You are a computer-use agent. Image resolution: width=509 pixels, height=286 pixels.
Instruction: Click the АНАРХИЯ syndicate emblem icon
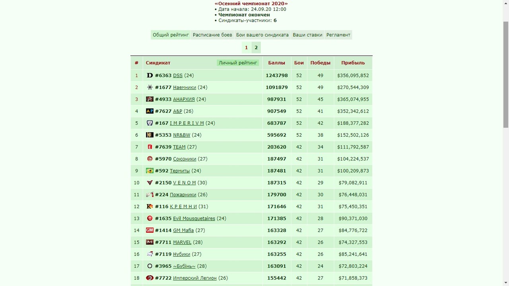point(150,99)
